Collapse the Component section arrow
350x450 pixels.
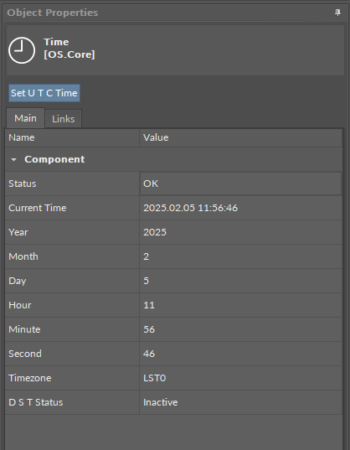[13, 159]
